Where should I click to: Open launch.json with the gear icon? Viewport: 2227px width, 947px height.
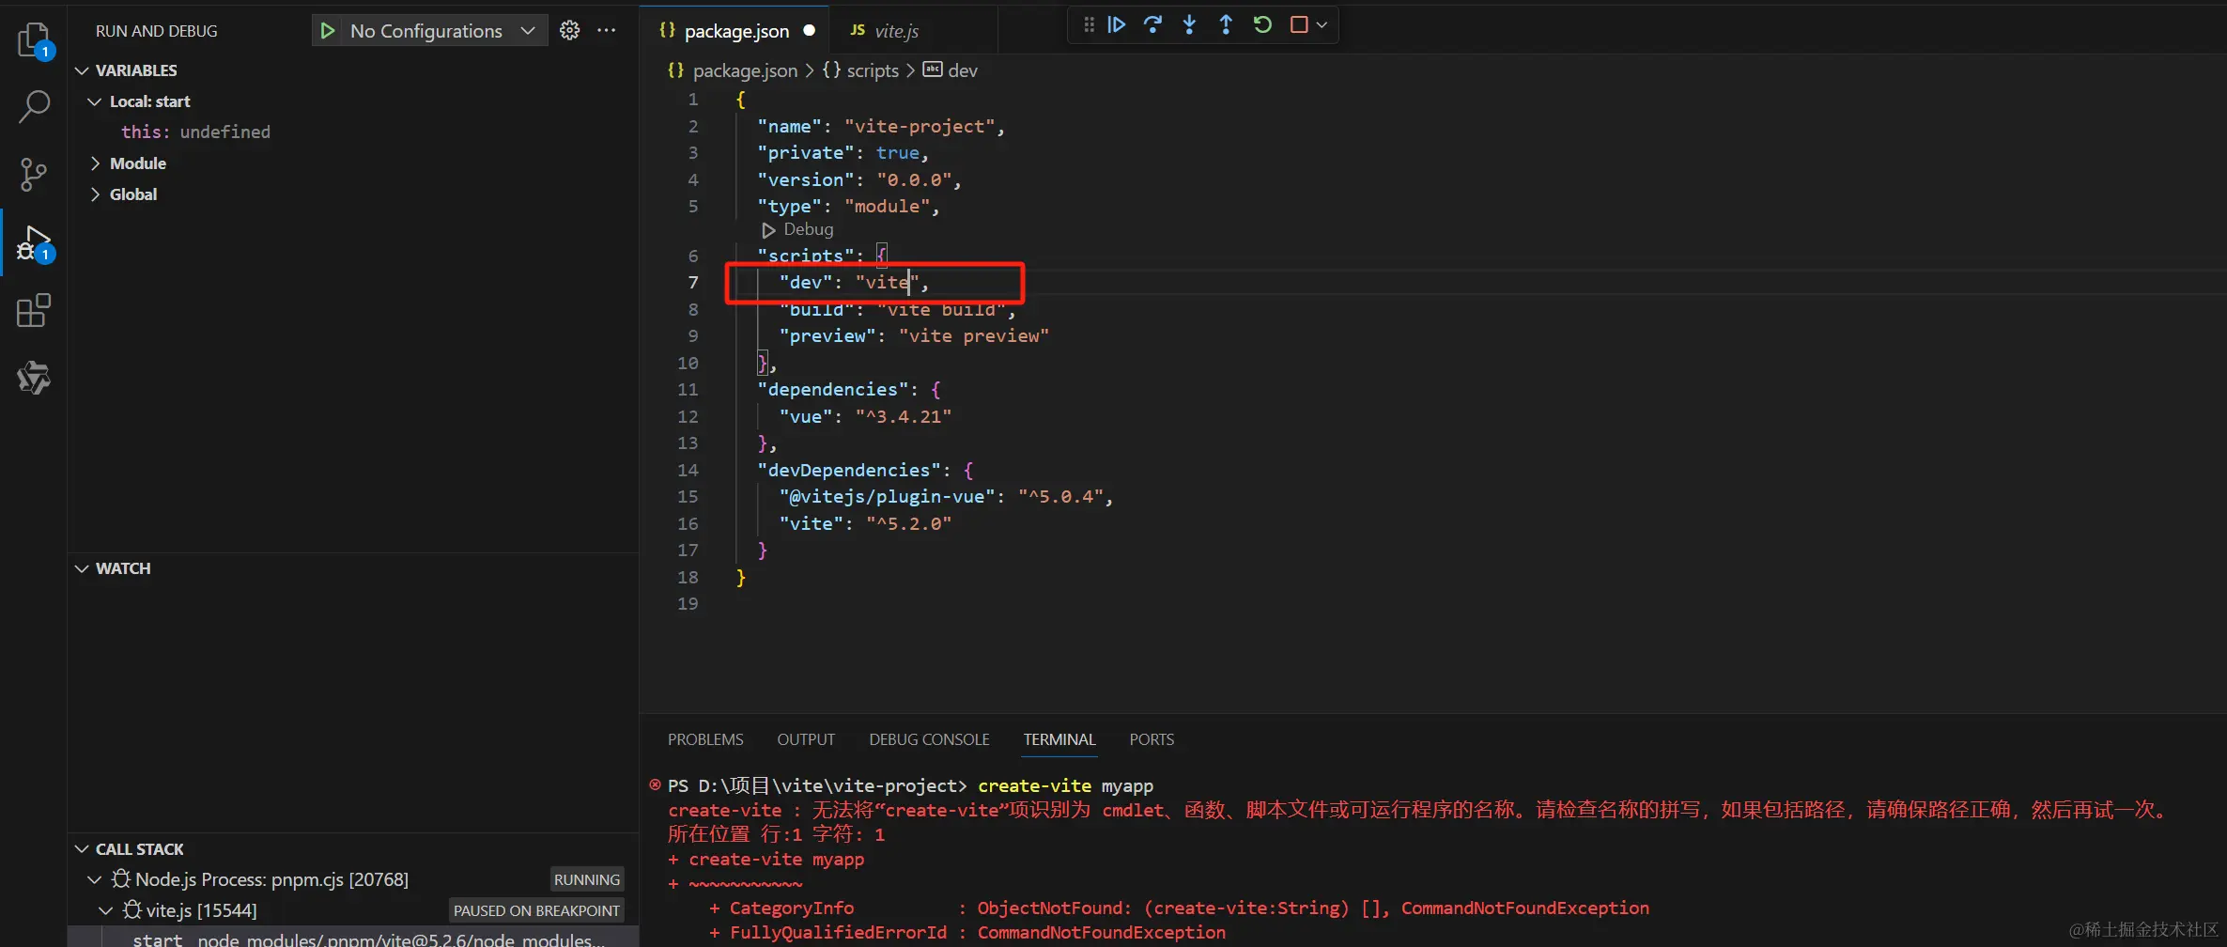(x=569, y=31)
